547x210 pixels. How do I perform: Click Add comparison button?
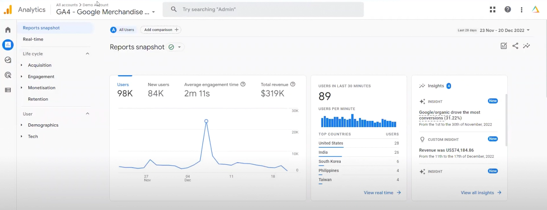tap(161, 30)
